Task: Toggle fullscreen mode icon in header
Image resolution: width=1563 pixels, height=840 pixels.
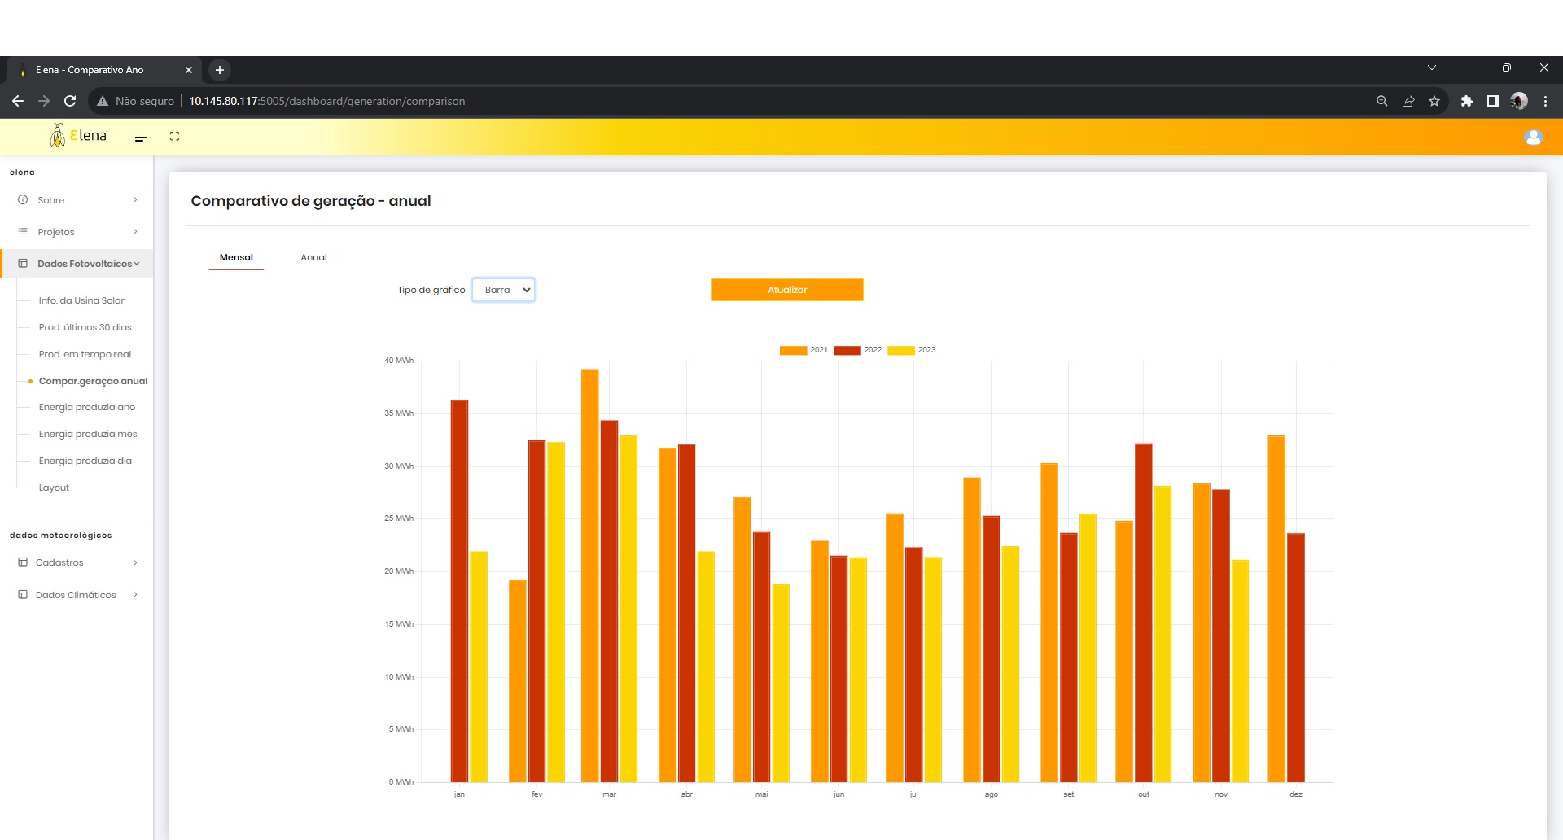Action: click(x=174, y=137)
